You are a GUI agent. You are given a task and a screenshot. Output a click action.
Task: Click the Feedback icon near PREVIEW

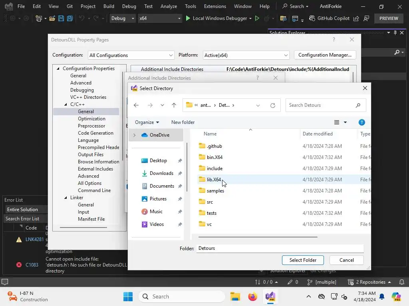click(x=366, y=18)
